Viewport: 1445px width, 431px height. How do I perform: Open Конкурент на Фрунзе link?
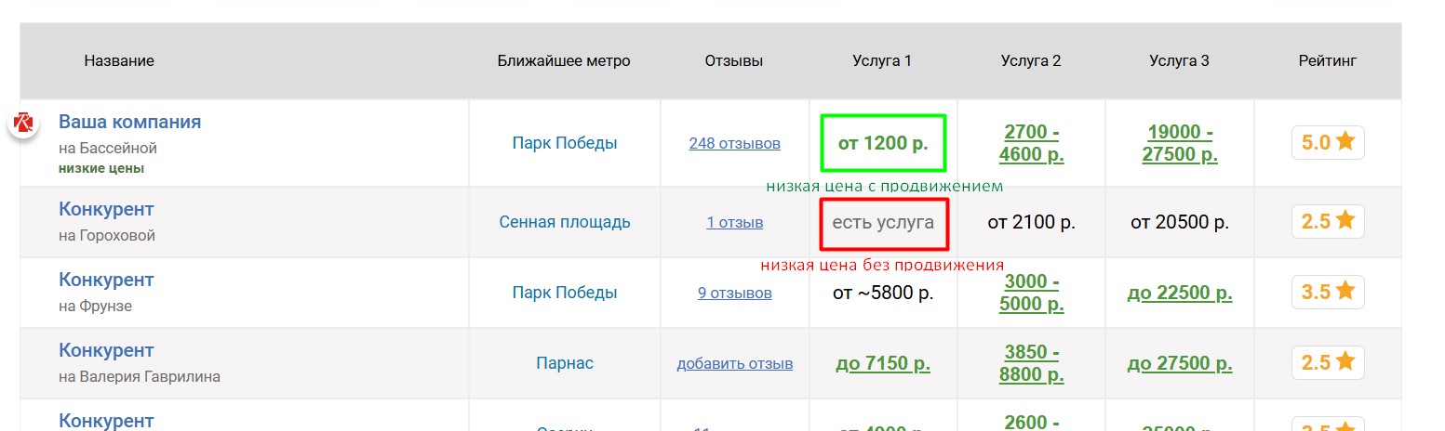[x=106, y=280]
